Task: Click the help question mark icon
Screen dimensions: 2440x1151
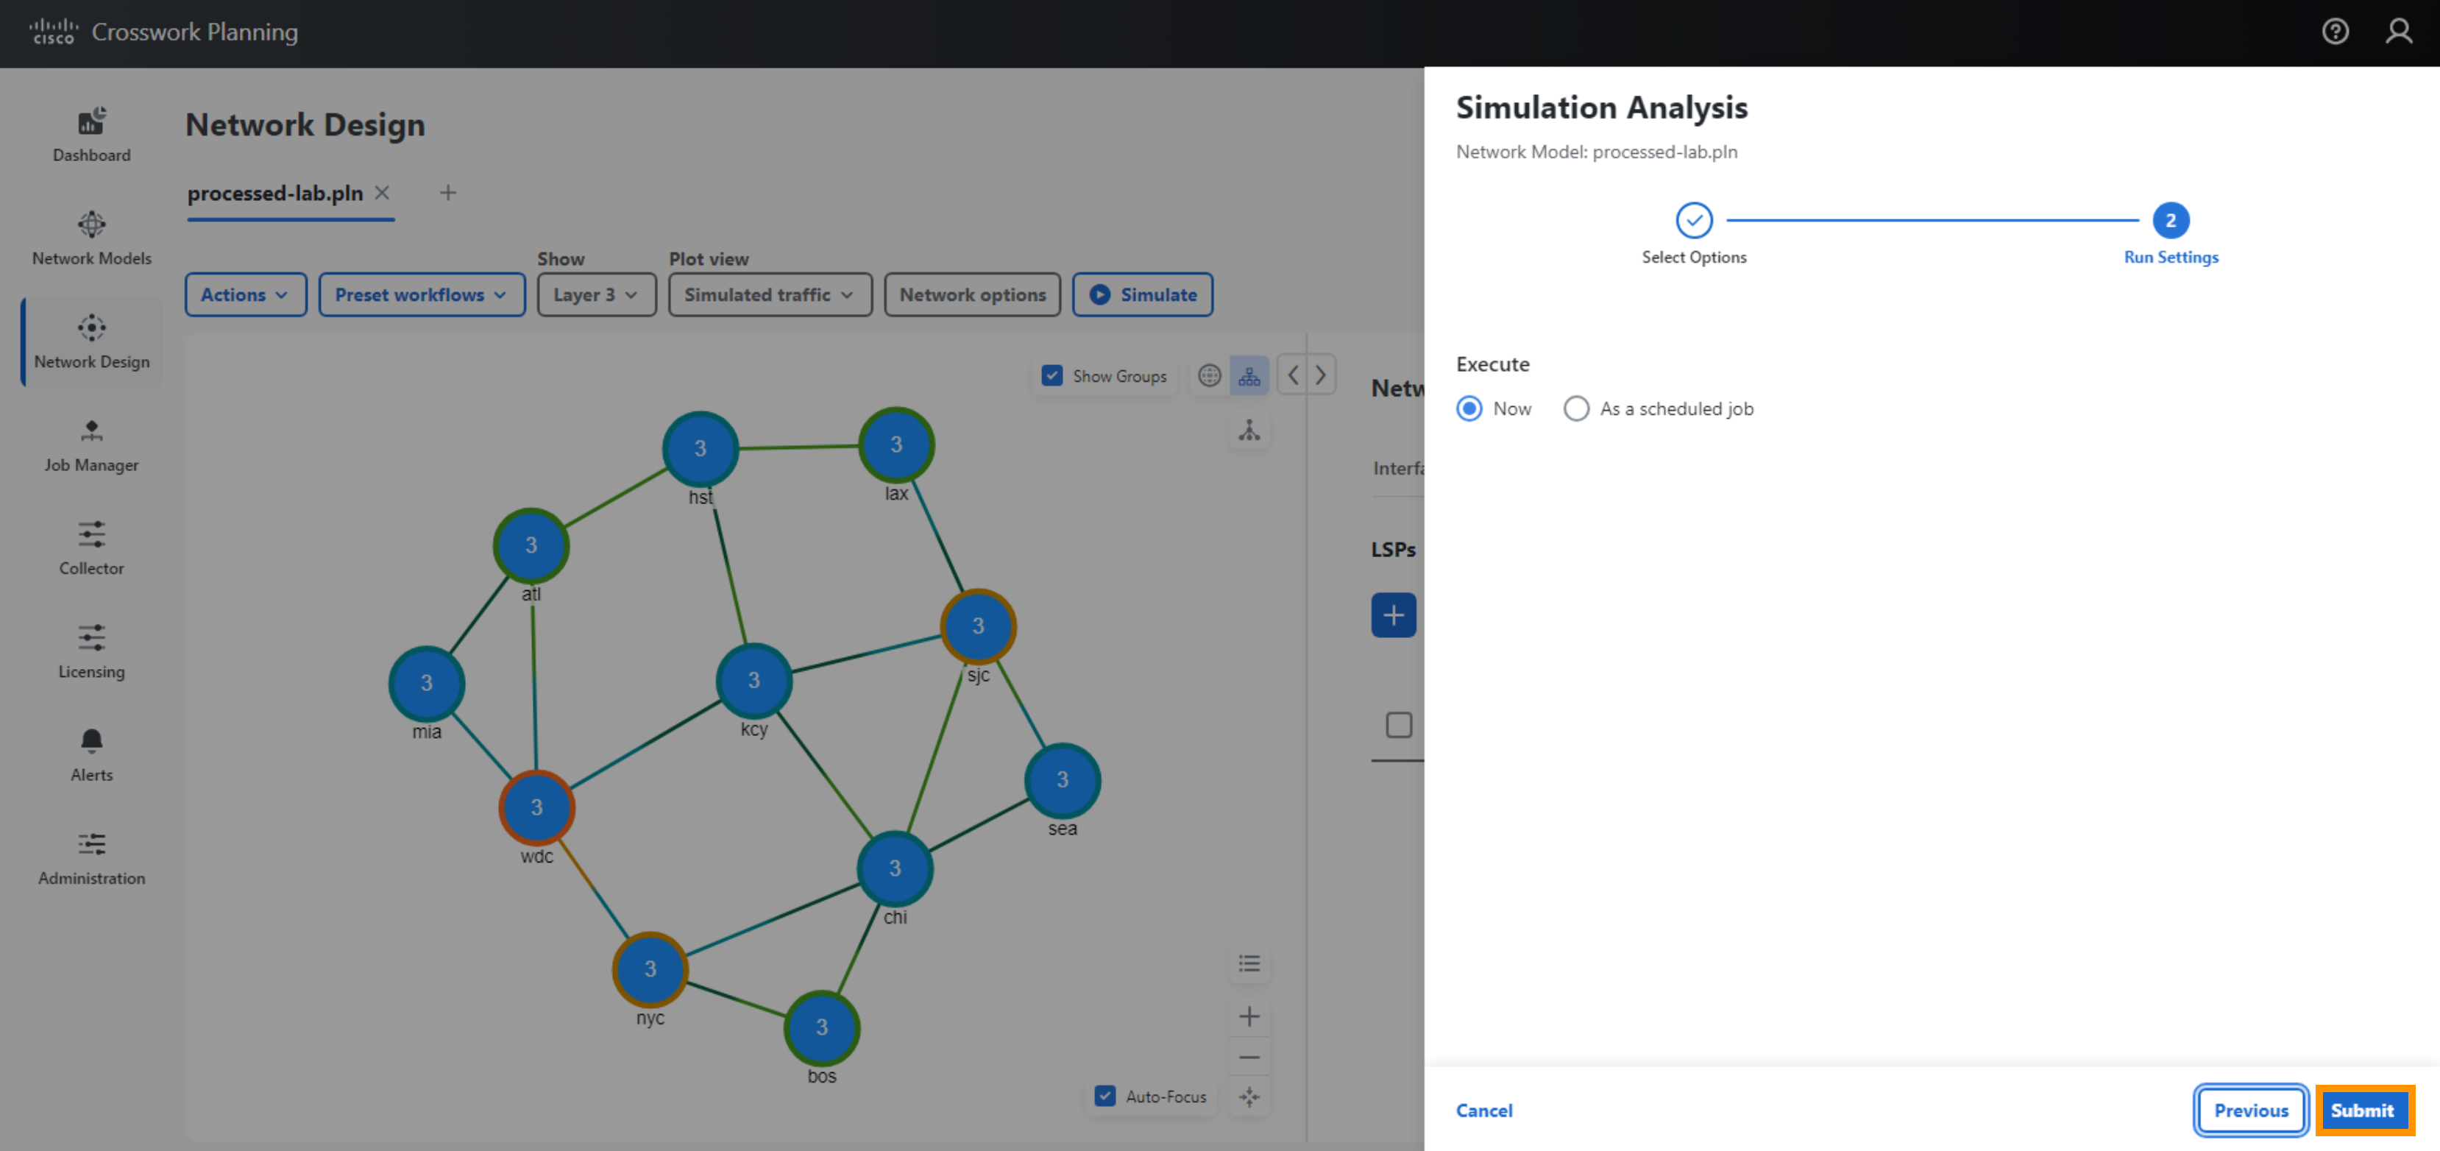Action: 2335,31
